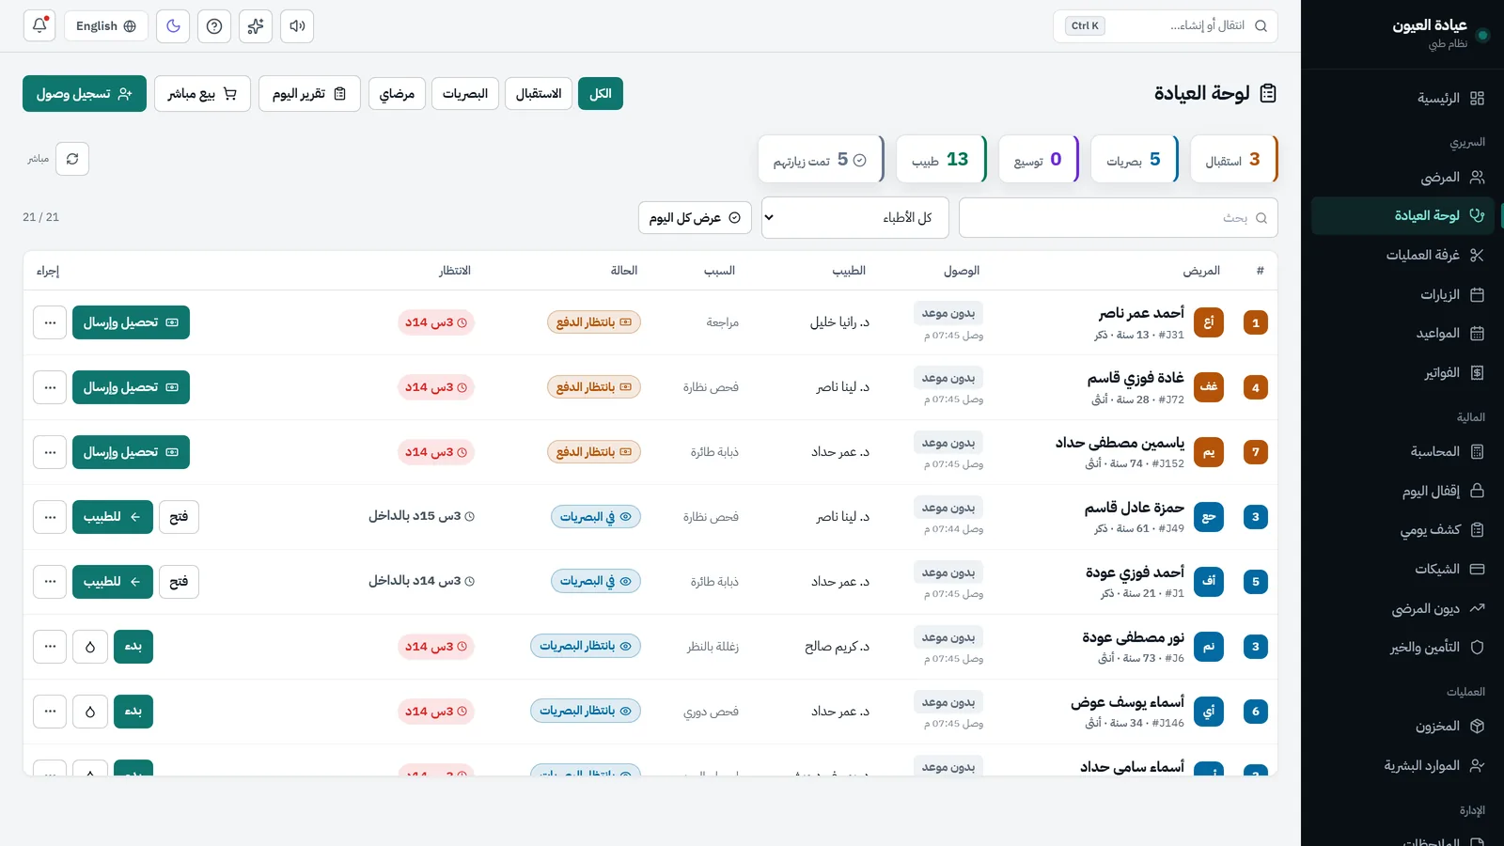Screen dimensions: 1504x846
Task: Open بيع مباشر direct sale
Action: tap(202, 93)
